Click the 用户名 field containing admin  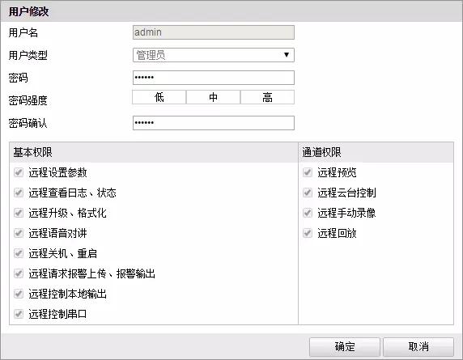pyautogui.click(x=214, y=32)
